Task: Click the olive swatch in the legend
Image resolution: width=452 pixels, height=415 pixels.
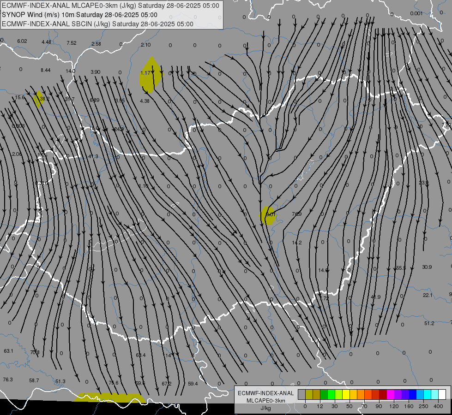Action: 309,394
